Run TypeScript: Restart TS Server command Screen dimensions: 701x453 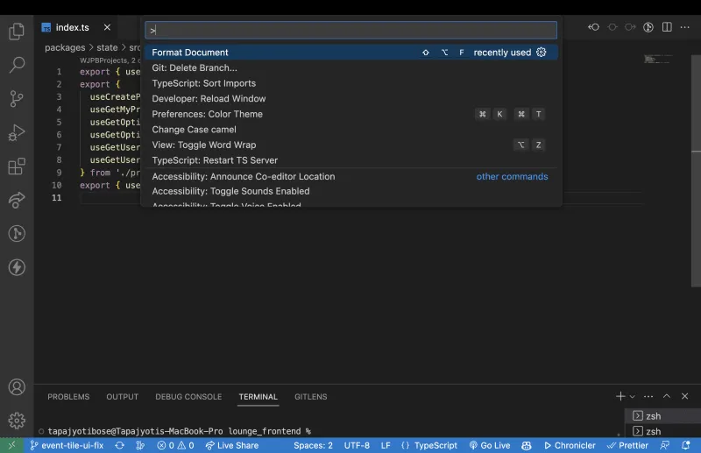(351, 160)
